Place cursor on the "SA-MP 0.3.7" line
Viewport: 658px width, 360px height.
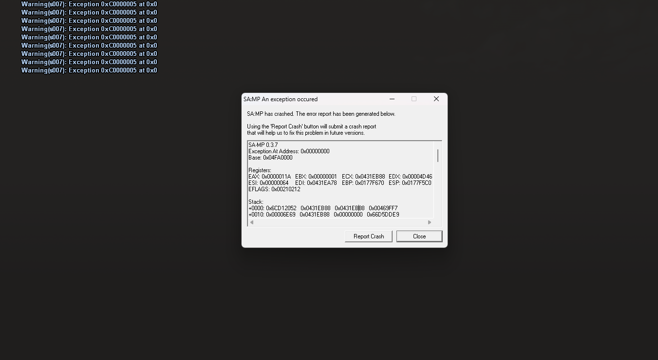(x=263, y=145)
